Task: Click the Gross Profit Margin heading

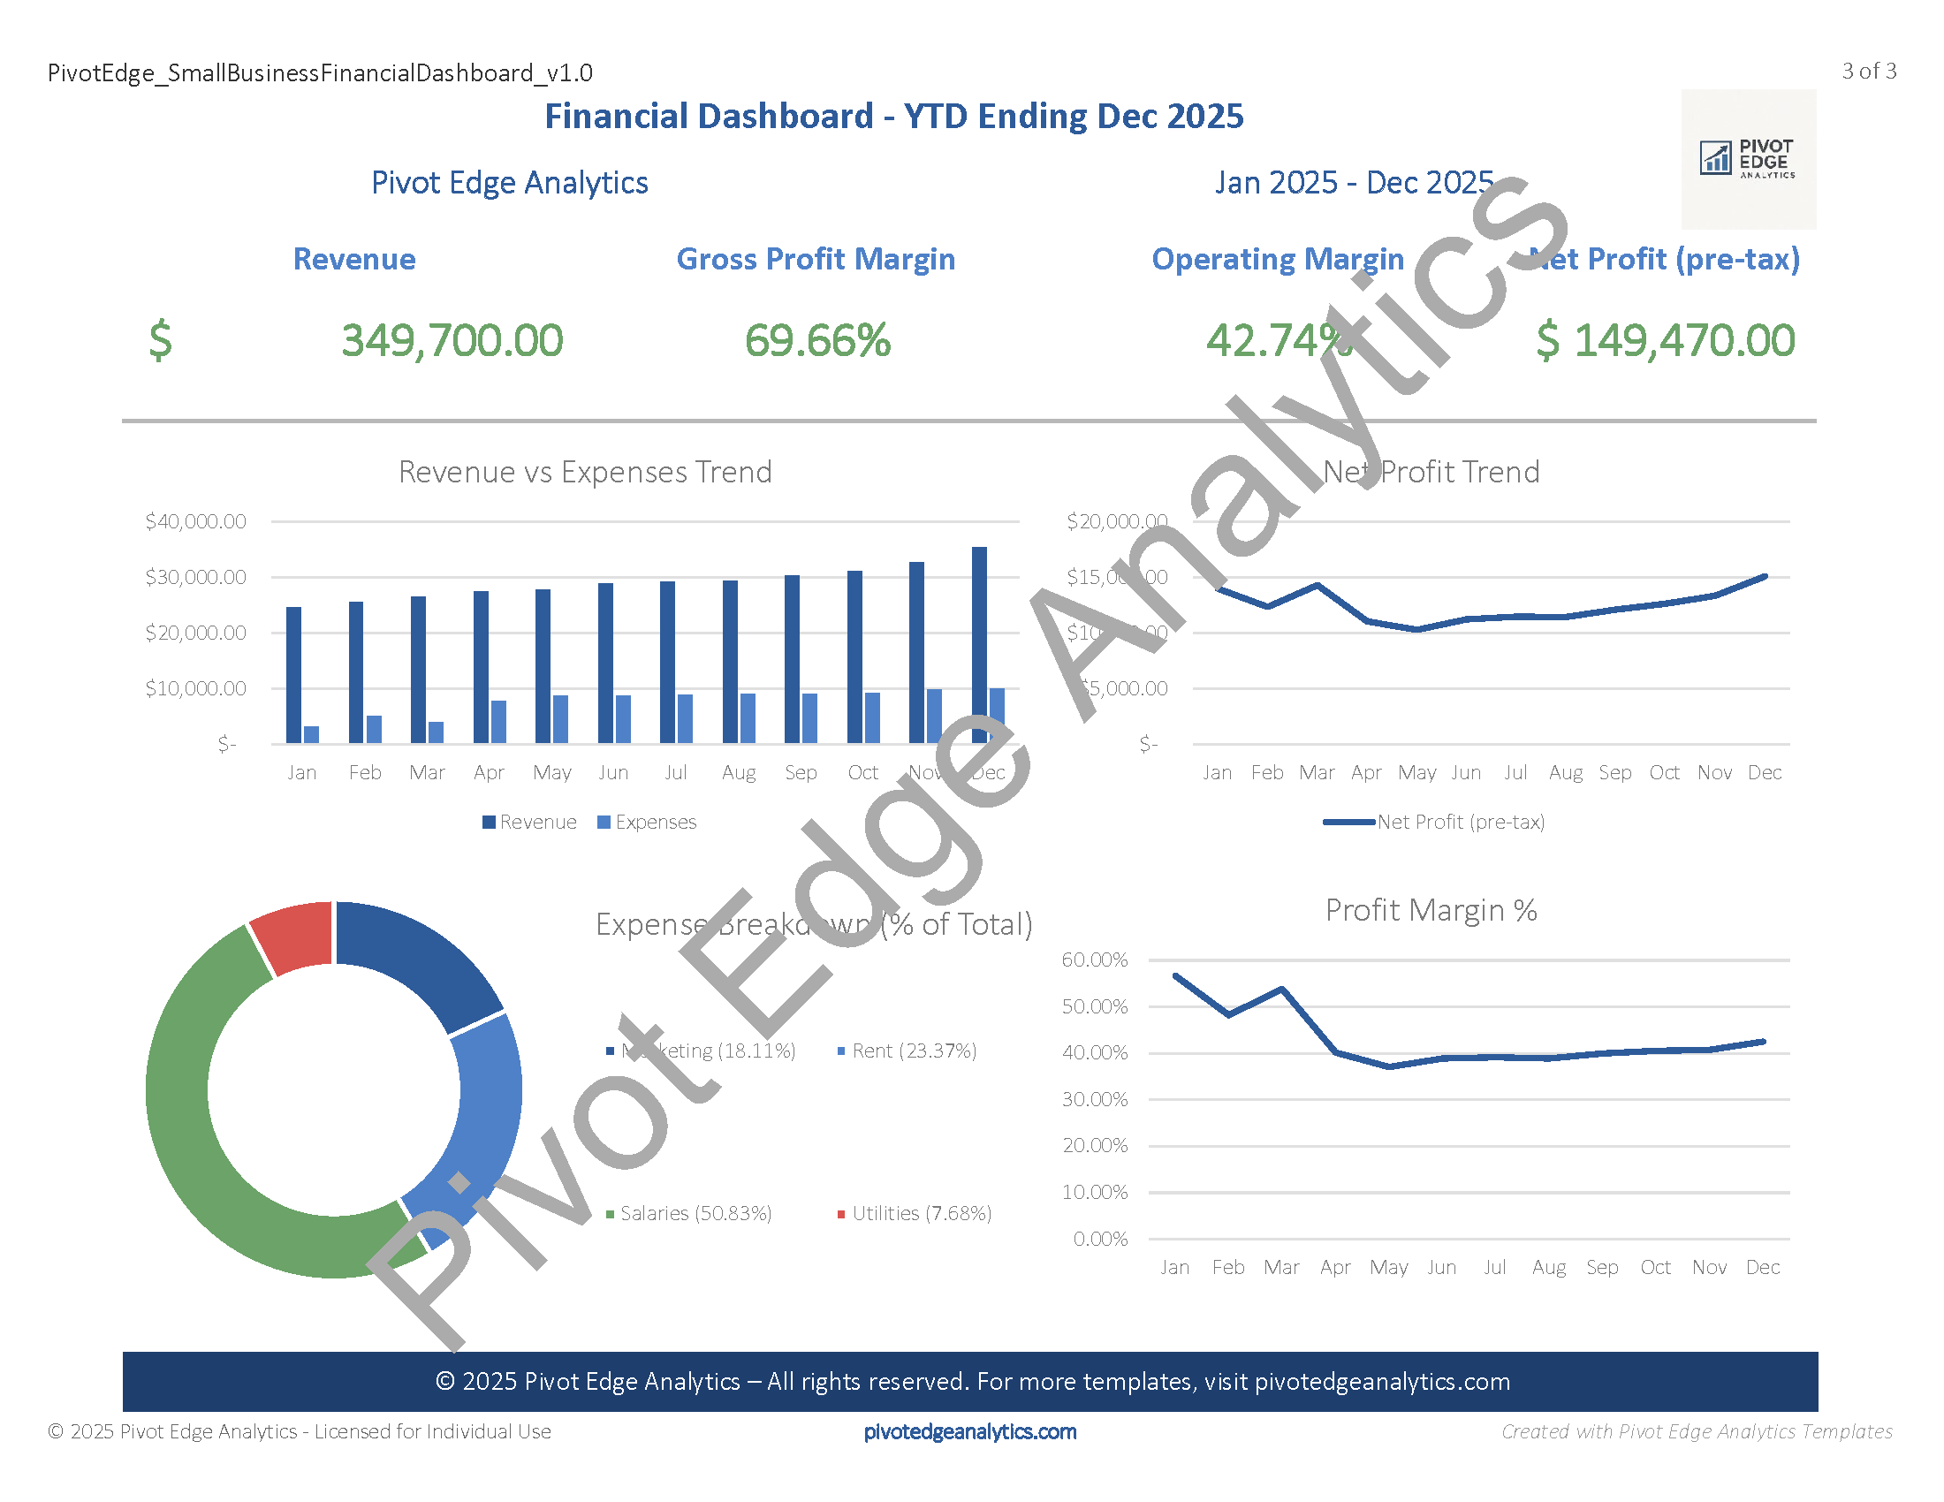Action: pyautogui.click(x=816, y=259)
